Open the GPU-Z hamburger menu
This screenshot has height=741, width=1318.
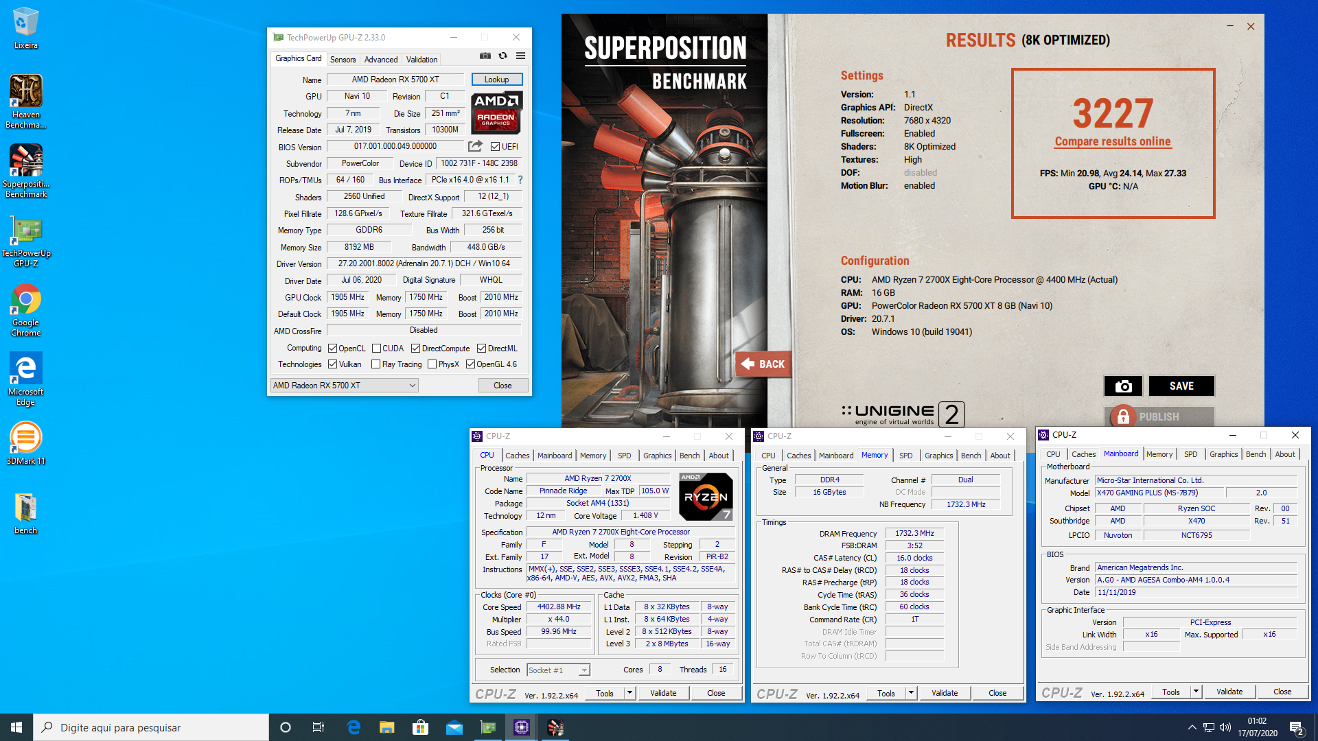click(x=521, y=56)
